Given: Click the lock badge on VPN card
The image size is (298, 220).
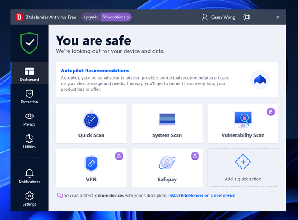Looking at the screenshot, I should click(x=119, y=156).
